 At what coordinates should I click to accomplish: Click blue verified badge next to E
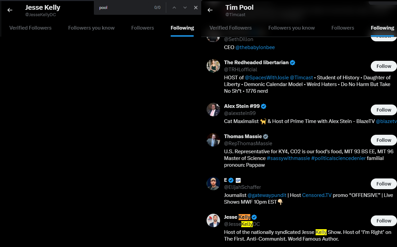[x=231, y=180]
